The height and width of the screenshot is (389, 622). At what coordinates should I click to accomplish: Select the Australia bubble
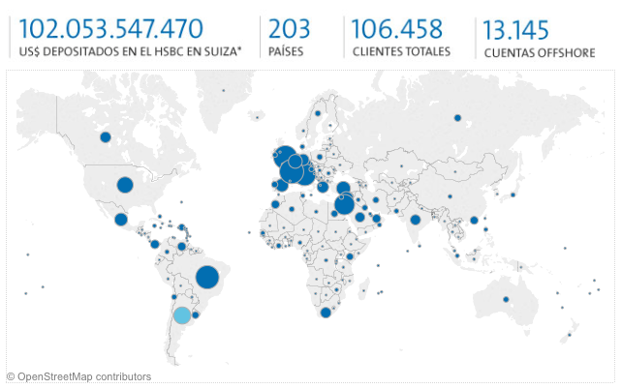click(x=506, y=299)
